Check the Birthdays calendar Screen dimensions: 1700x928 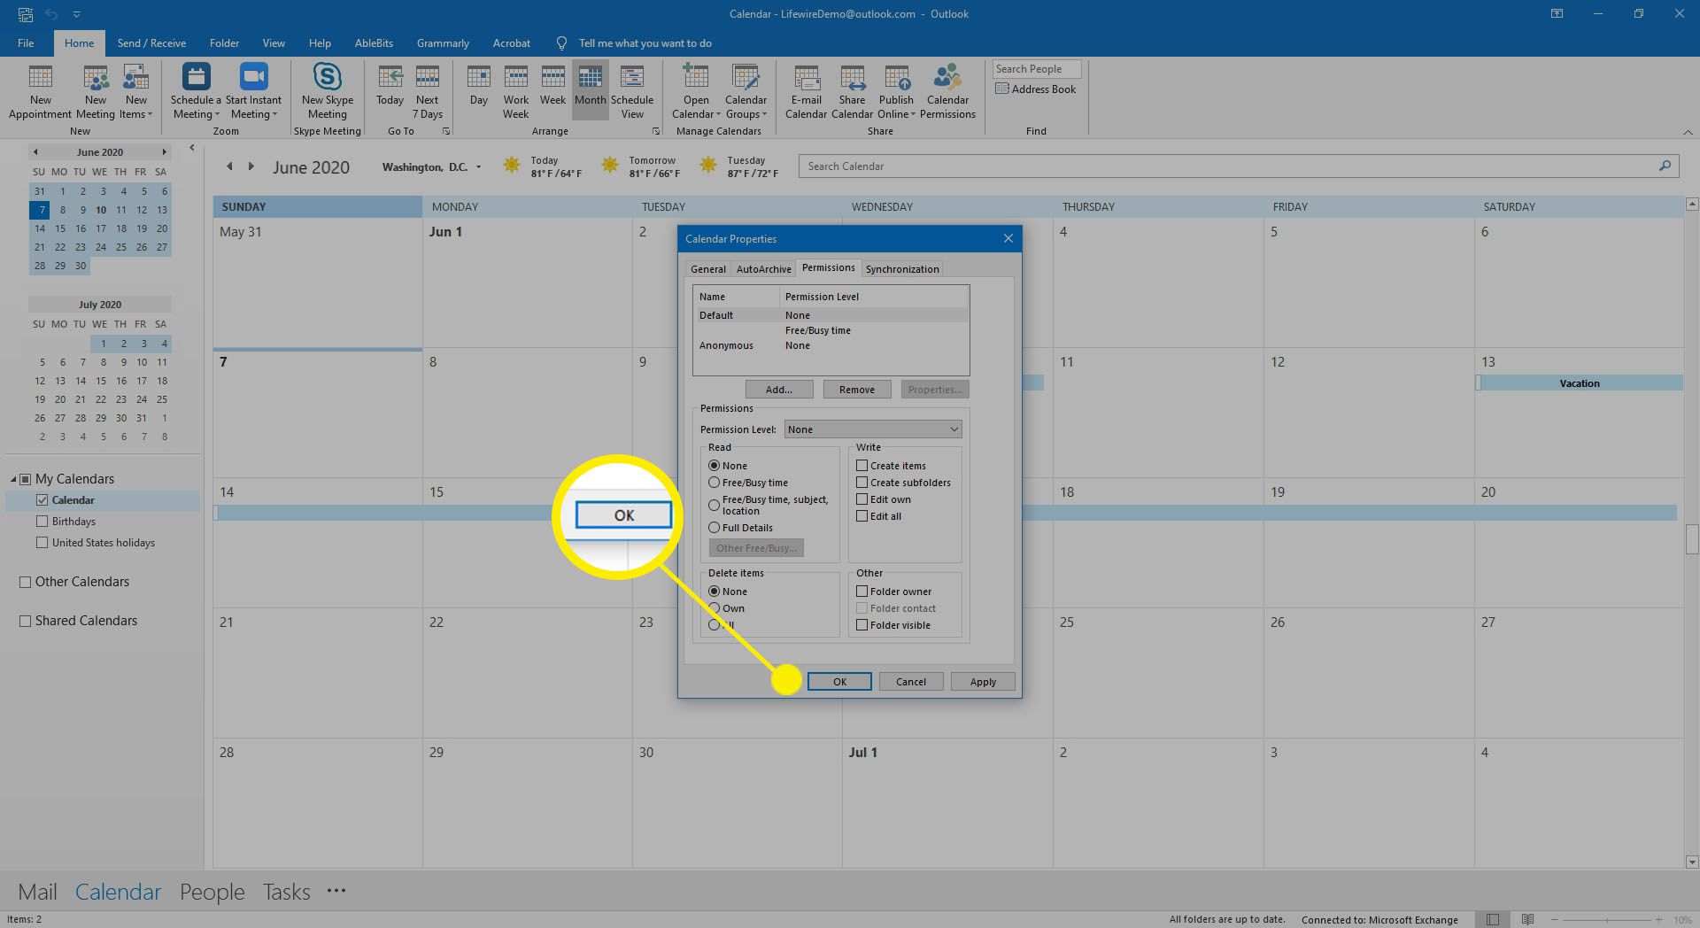tap(42, 522)
